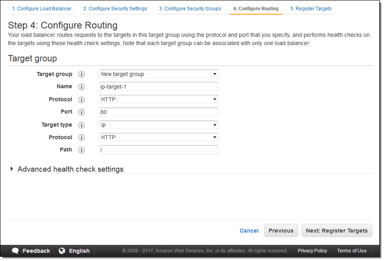
Task: Click the Feedback speech bubble icon
Action: click(15, 251)
